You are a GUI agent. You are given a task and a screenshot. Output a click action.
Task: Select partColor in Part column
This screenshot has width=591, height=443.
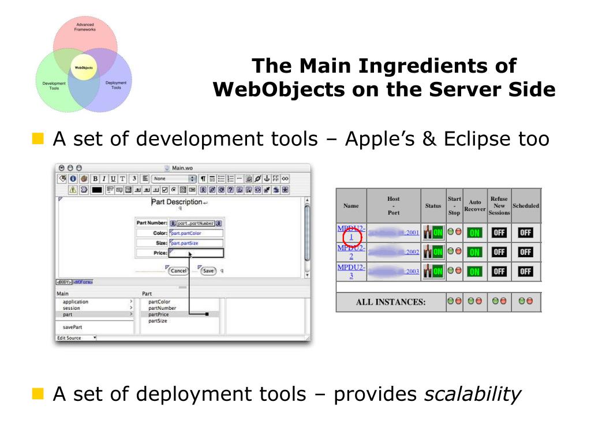click(x=159, y=302)
